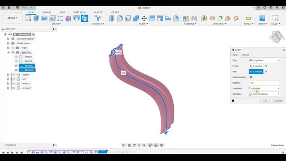Toggle visibility eye of Origin folder
Viewport: 286px width, 161px height.
[13, 48]
